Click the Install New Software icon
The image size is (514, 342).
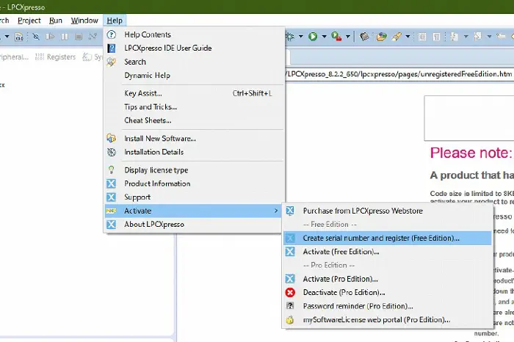[x=112, y=139]
